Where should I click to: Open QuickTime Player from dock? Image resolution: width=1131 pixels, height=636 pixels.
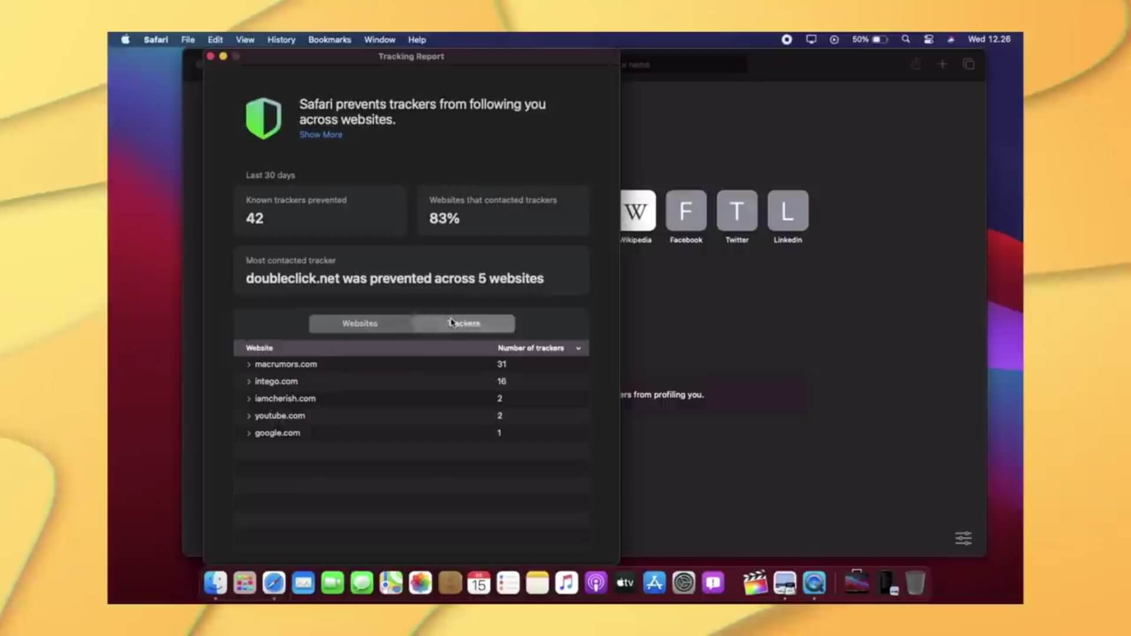point(814,583)
